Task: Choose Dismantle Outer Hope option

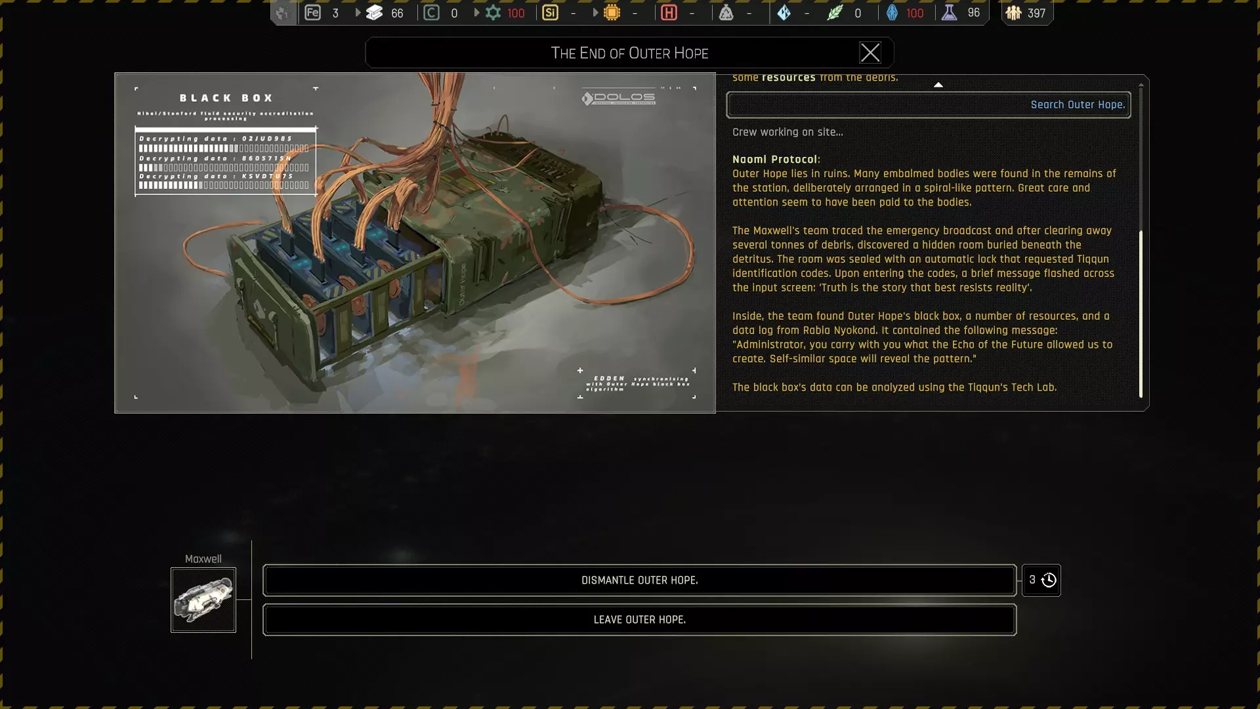Action: tap(639, 580)
